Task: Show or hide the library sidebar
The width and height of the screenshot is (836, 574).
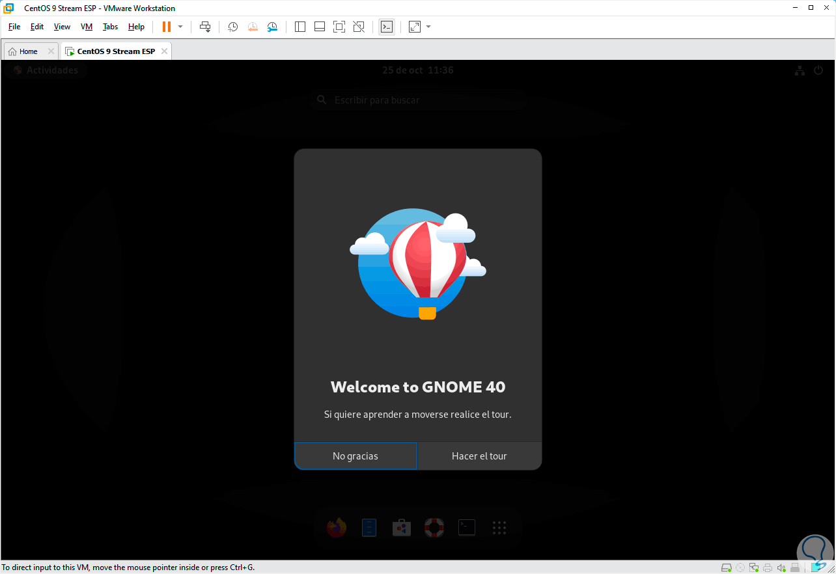Action: [300, 27]
